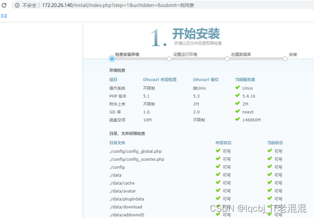Click the 所需状态 check for ./config/config_ucenter.php
Screen dimensions: 314x218
218,159
